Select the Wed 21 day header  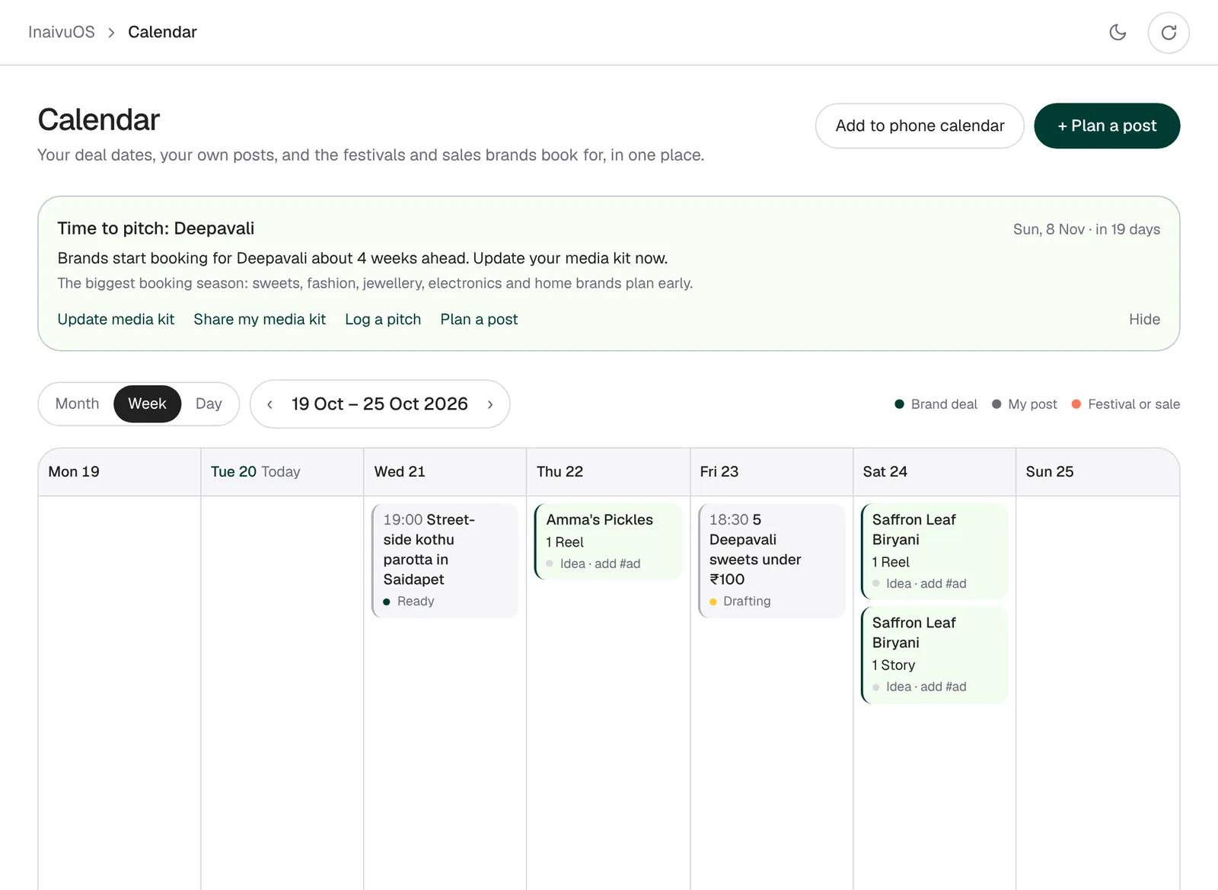click(445, 472)
